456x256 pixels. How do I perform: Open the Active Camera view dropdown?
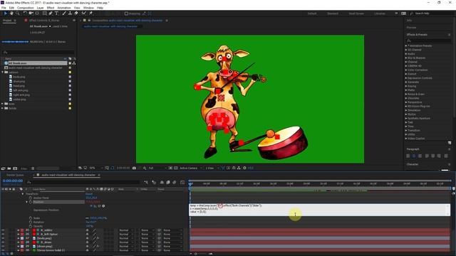[191, 168]
